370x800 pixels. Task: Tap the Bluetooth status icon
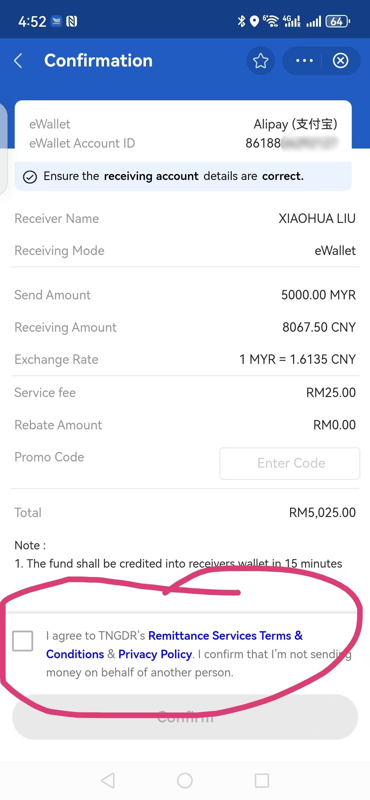click(241, 21)
